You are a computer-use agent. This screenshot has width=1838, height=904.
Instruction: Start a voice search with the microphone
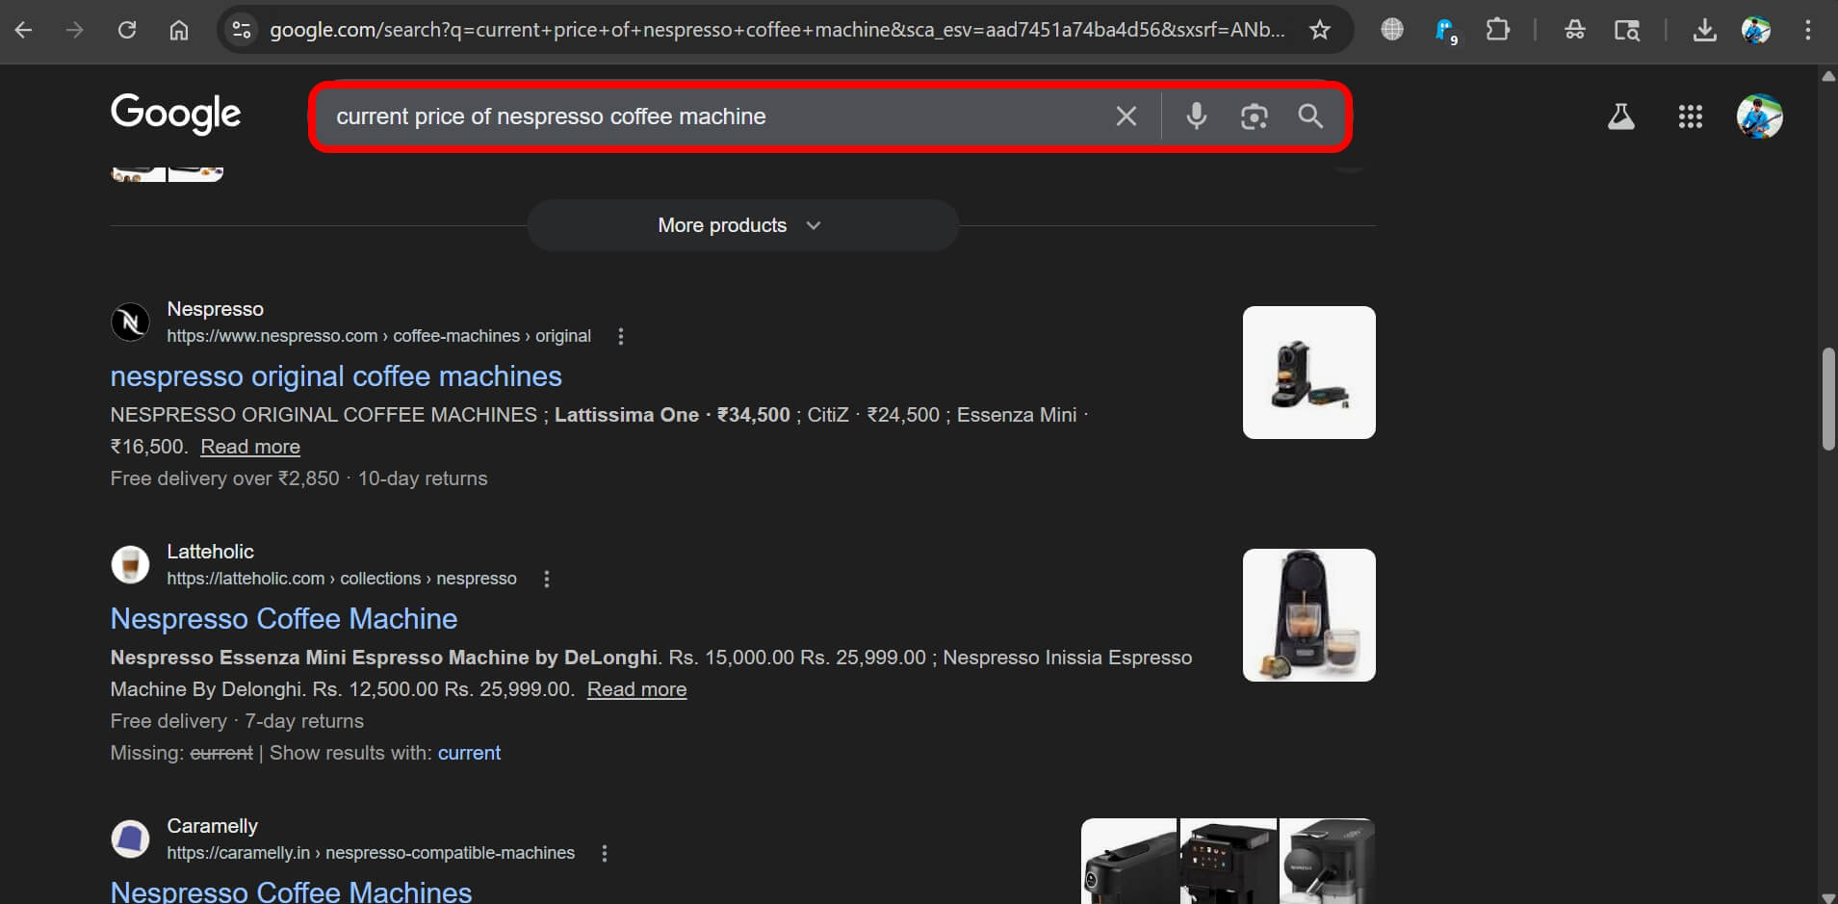point(1196,116)
